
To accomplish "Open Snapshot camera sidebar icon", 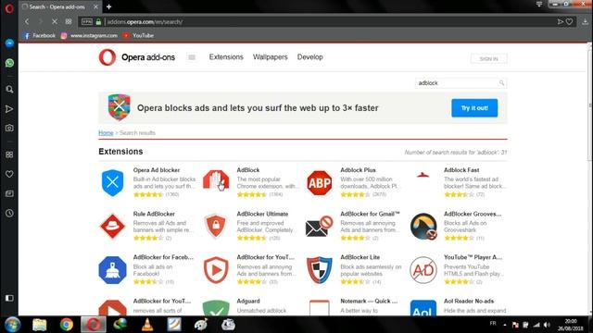I will pos(9,128).
